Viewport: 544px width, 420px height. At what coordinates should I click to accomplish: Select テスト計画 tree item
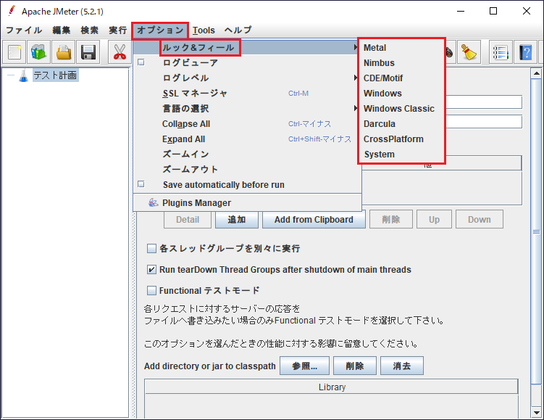(55, 75)
